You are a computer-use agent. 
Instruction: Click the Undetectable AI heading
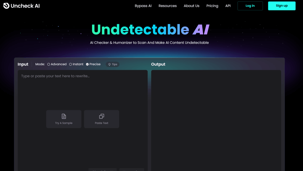coord(150,29)
